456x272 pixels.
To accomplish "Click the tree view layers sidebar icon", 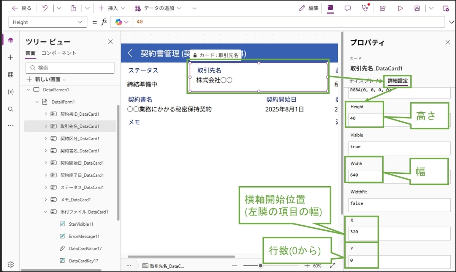I will pyautogui.click(x=11, y=40).
